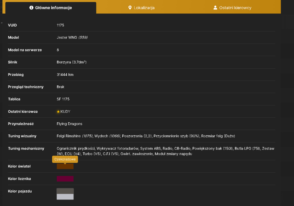The image size is (294, 206).
Task: Click the plate number SF 1175
Action: [63, 99]
